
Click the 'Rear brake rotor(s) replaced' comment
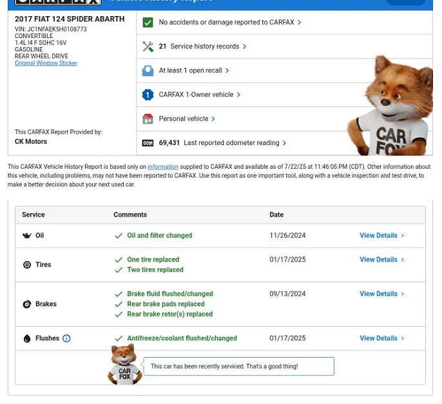pos(169,314)
